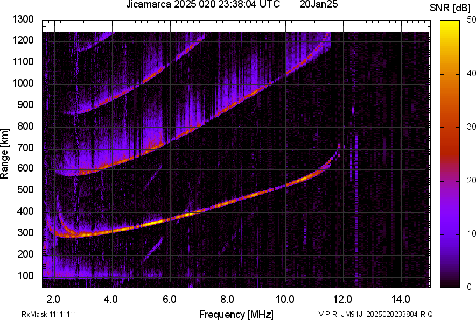Image resolution: width=476 pixels, height=320 pixels.
Task: Click the 2.0 frequency axis label
Action: click(53, 300)
